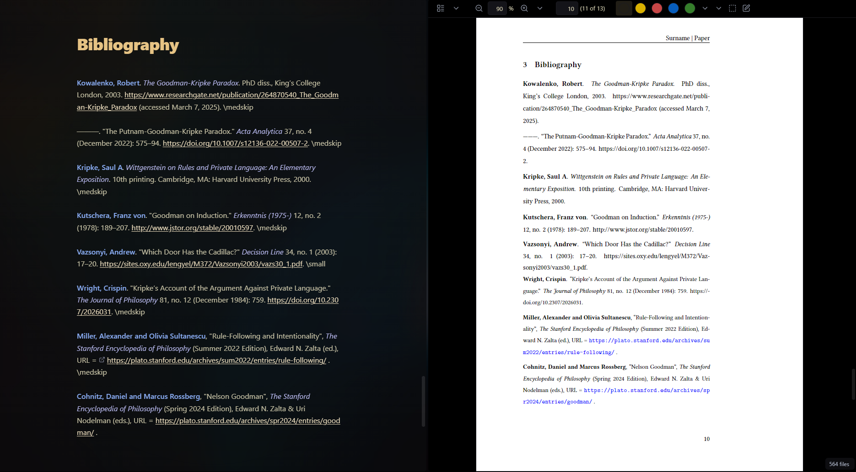Click the author name Kowalenko, Robert in editor
856x472 pixels.
[x=108, y=83]
